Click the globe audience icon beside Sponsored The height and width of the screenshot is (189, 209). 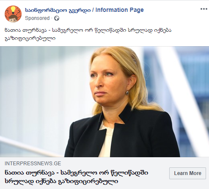tap(57, 18)
